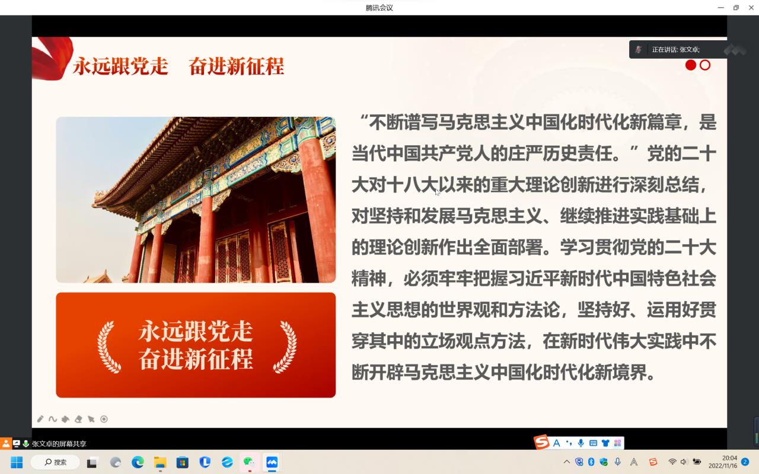Switch to WeChat on taskbar
759x474 pixels.
(250, 462)
